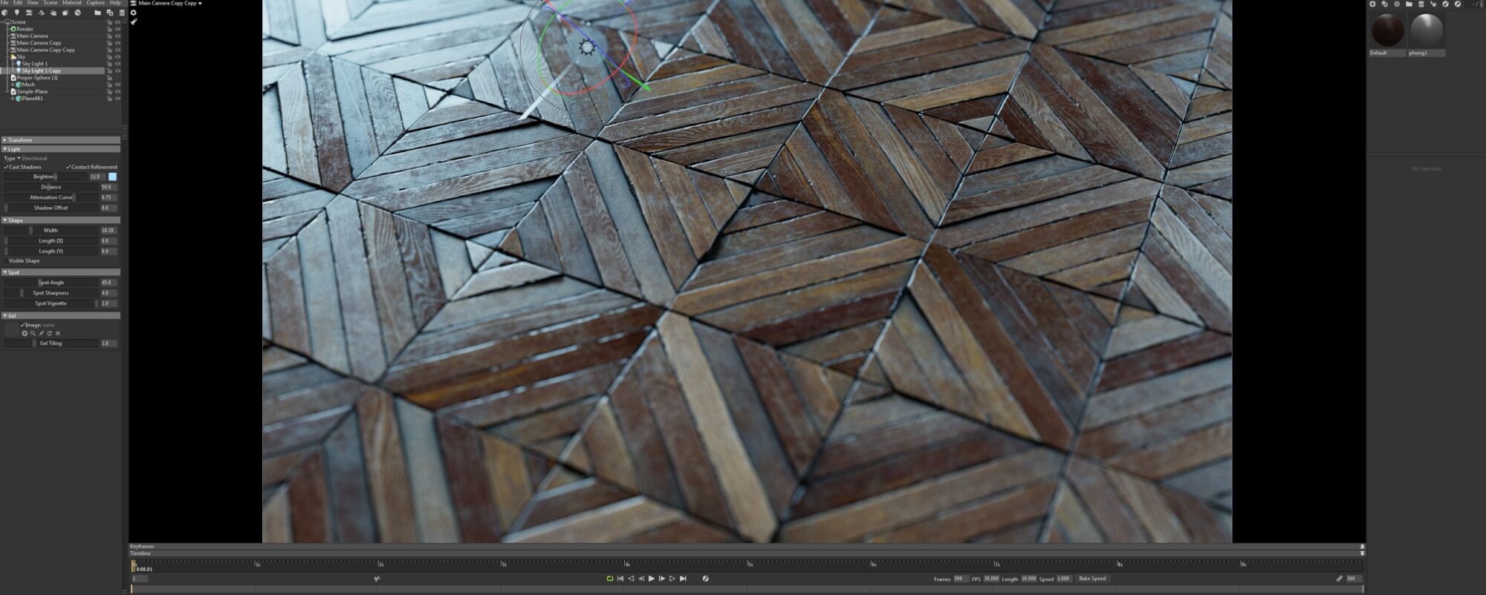Toggle the green loop playback icon
Image resolution: width=1486 pixels, height=595 pixels.
tap(609, 579)
